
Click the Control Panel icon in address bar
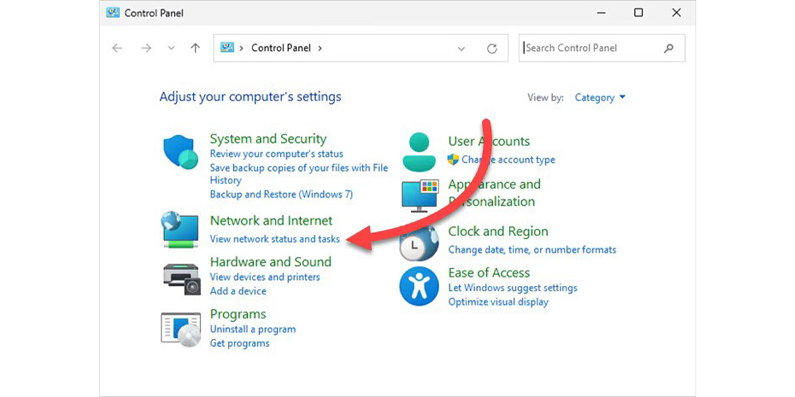click(x=228, y=48)
